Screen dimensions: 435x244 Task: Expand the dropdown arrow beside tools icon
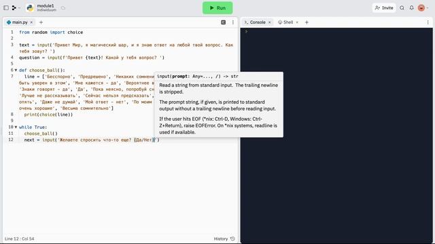point(19,8)
